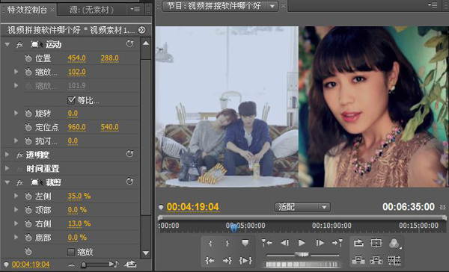Reset the 裁剪 crop effect
Screen dimensions: 449x272
point(130,182)
